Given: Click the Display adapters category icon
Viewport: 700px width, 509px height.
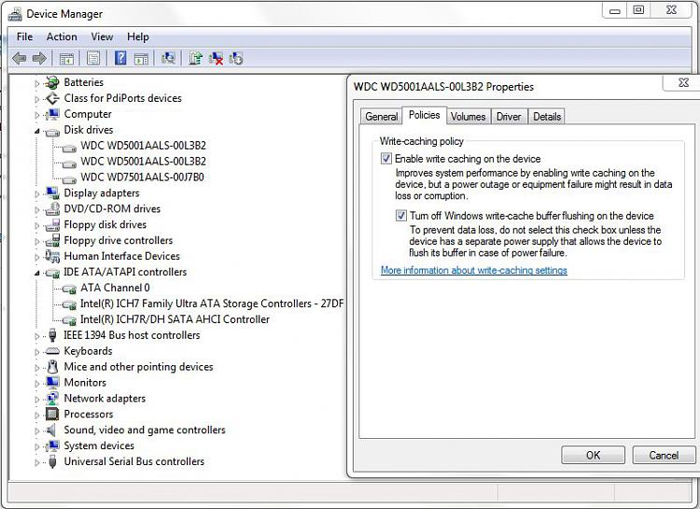Looking at the screenshot, I should (x=52, y=193).
